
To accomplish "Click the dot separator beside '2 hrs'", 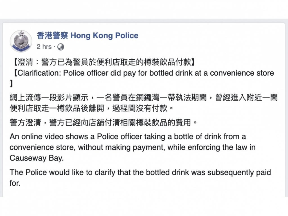I will click(55, 47).
